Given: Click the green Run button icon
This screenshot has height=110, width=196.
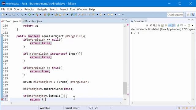Looking at the screenshot, I should [29, 15].
